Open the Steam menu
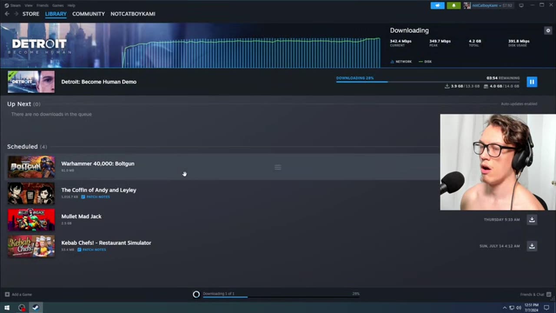This screenshot has width=556, height=313. [15, 5]
